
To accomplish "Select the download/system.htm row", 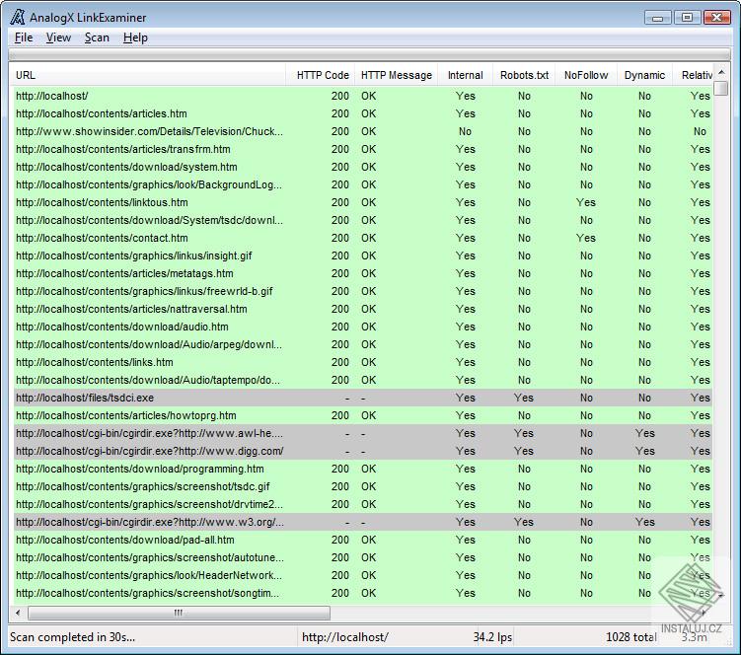I will 362,167.
